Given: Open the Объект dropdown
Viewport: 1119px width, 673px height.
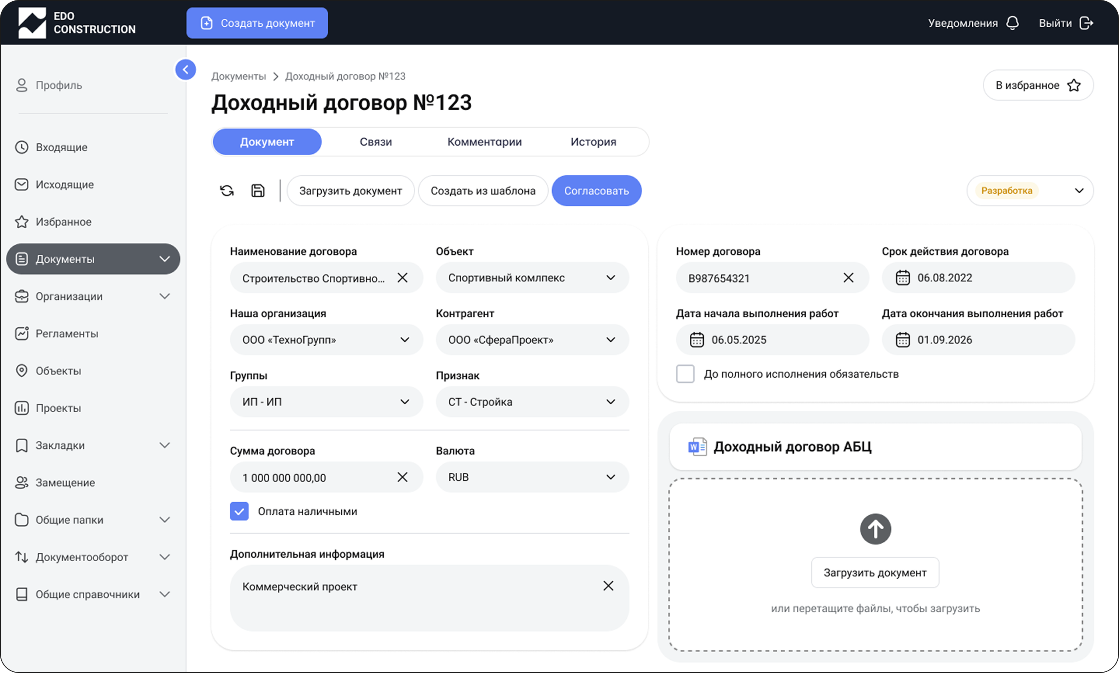Looking at the screenshot, I should (x=532, y=277).
